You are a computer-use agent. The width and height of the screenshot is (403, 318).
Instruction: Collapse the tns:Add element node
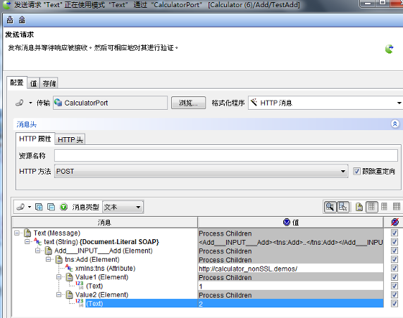coord(48,260)
